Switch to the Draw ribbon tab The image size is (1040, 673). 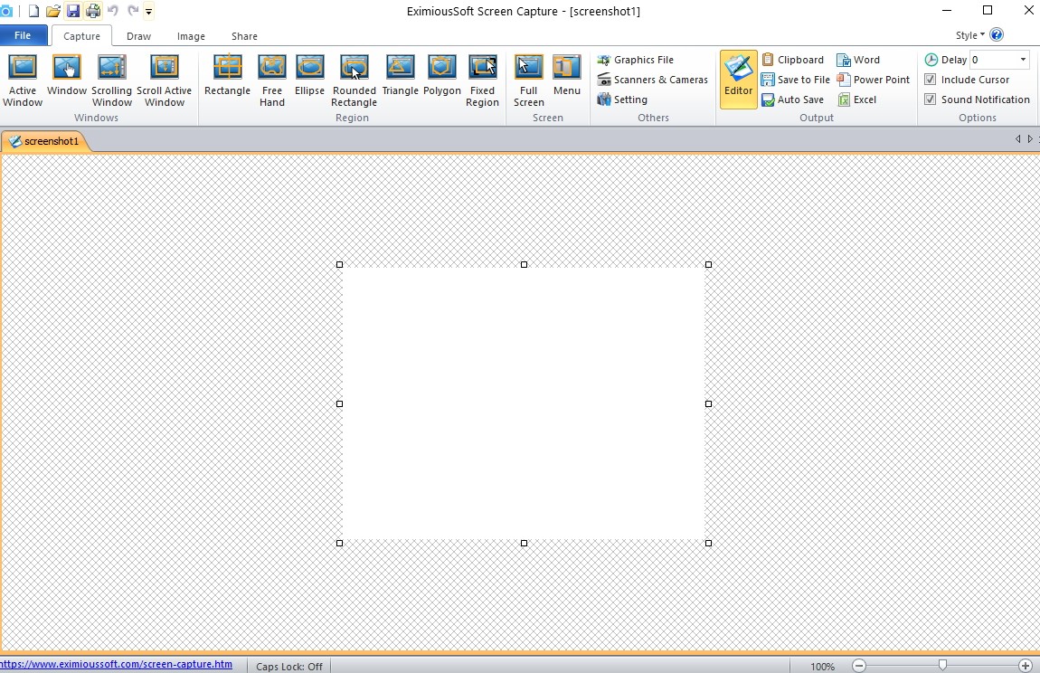(x=138, y=36)
